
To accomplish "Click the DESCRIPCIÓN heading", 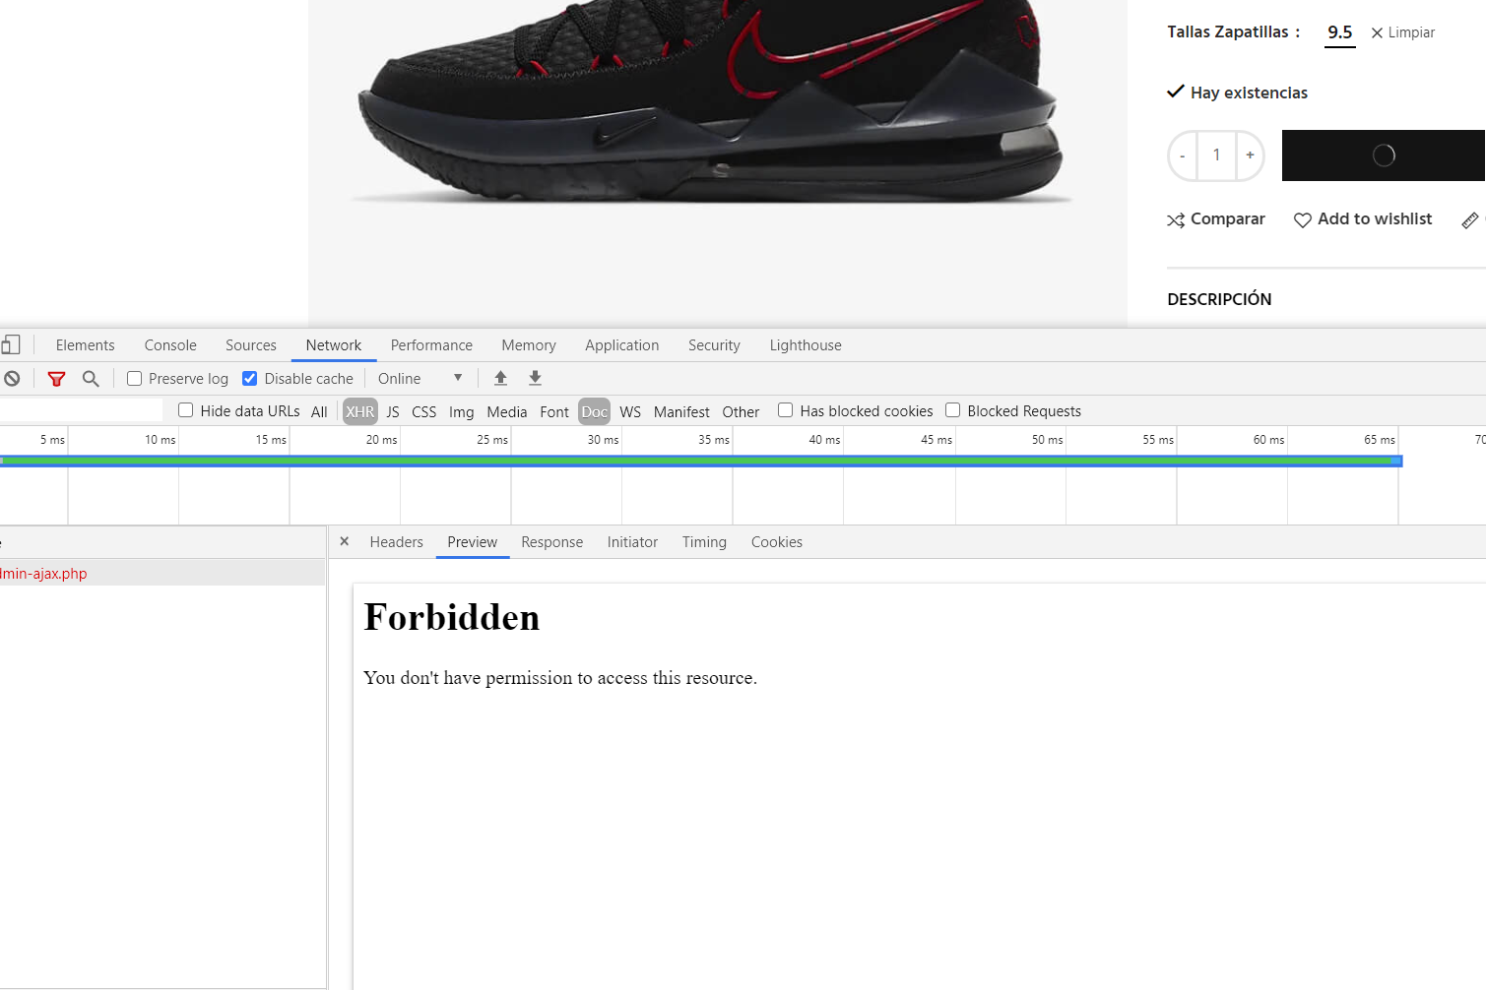I will tap(1219, 299).
